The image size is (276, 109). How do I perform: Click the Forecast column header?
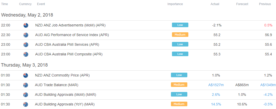pos(242,4)
